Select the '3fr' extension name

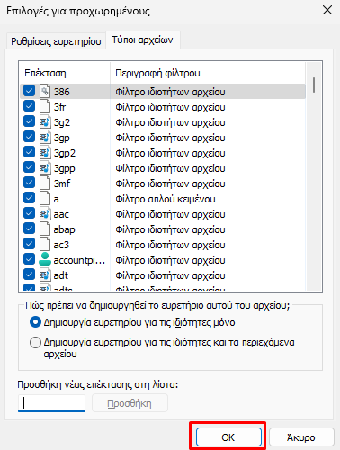[x=59, y=107]
